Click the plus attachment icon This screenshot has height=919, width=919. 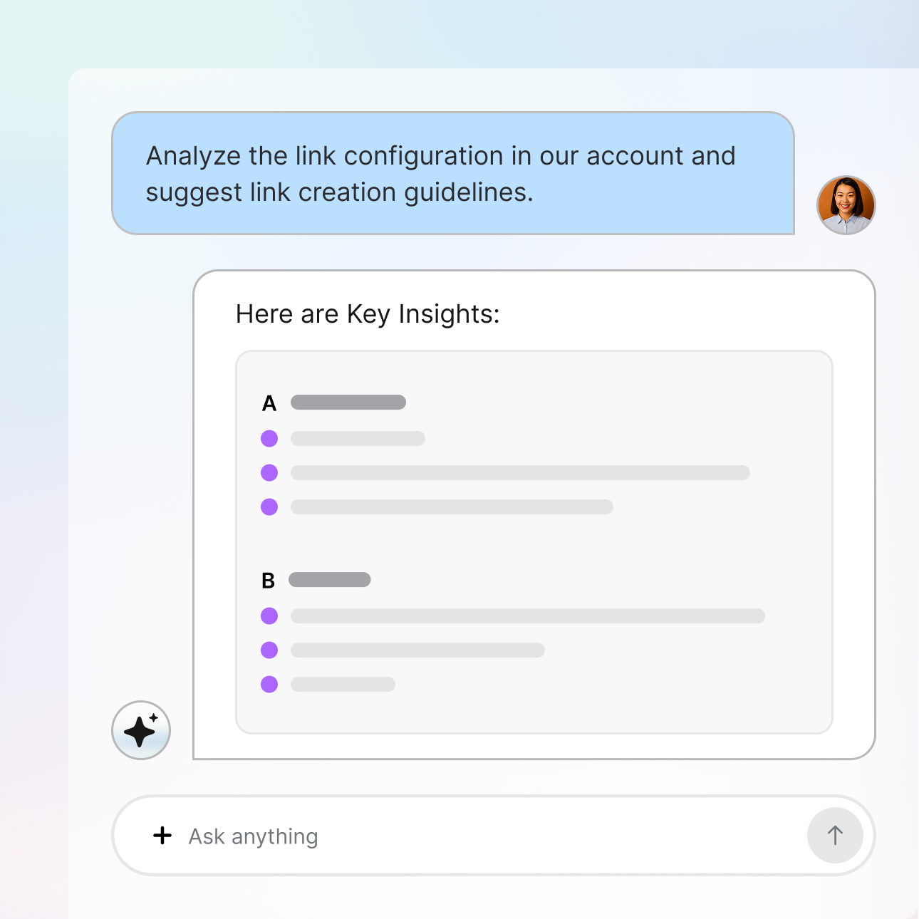click(x=162, y=836)
